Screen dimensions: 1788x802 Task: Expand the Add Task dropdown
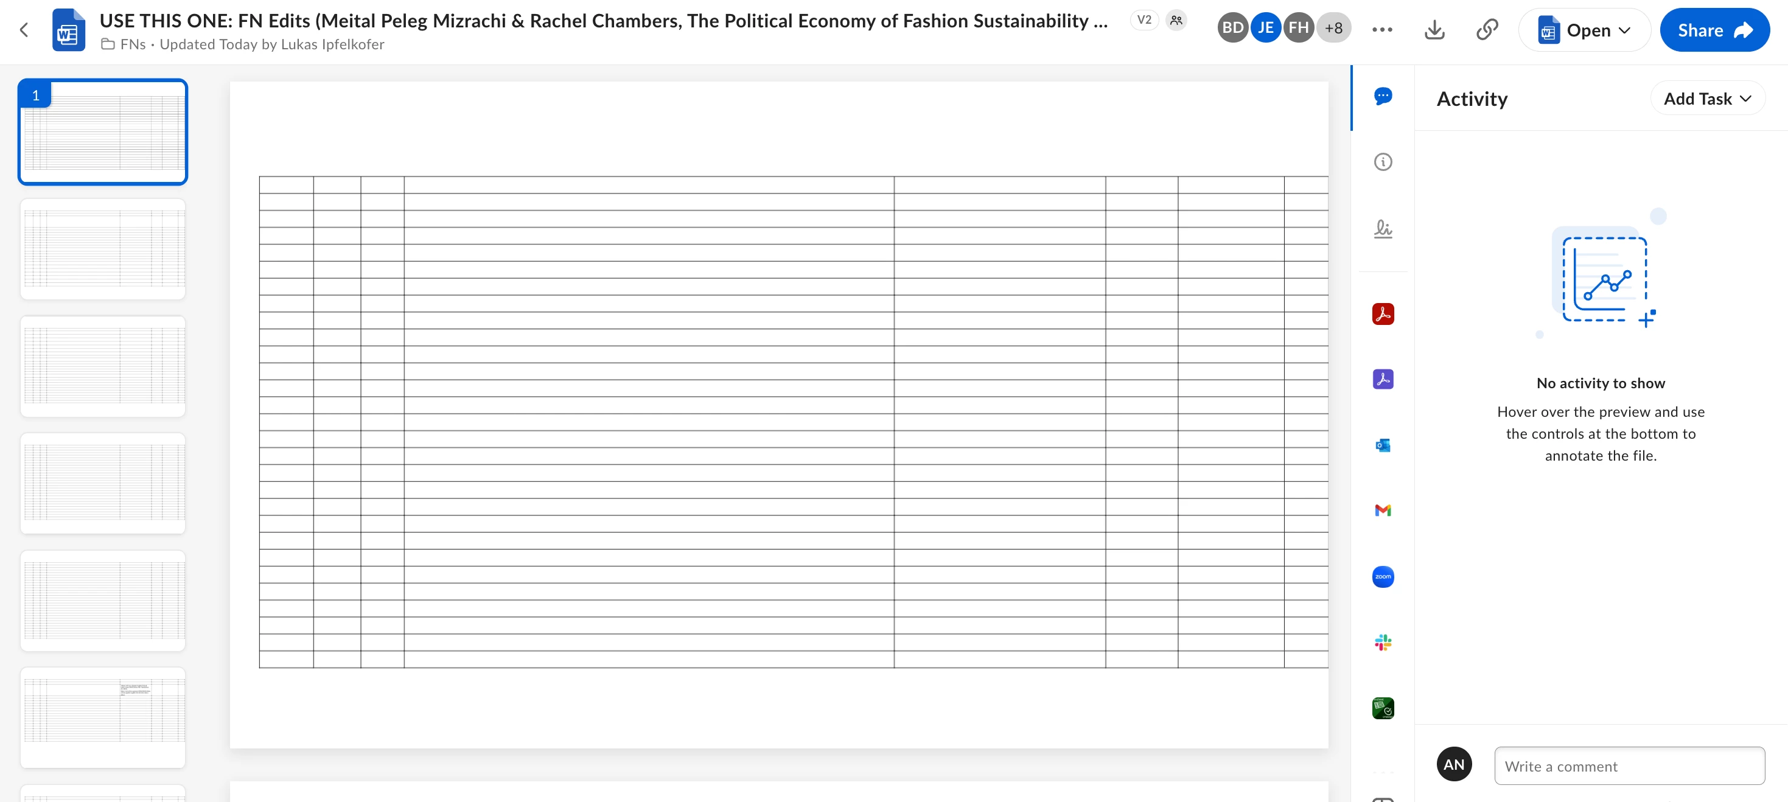click(1707, 99)
